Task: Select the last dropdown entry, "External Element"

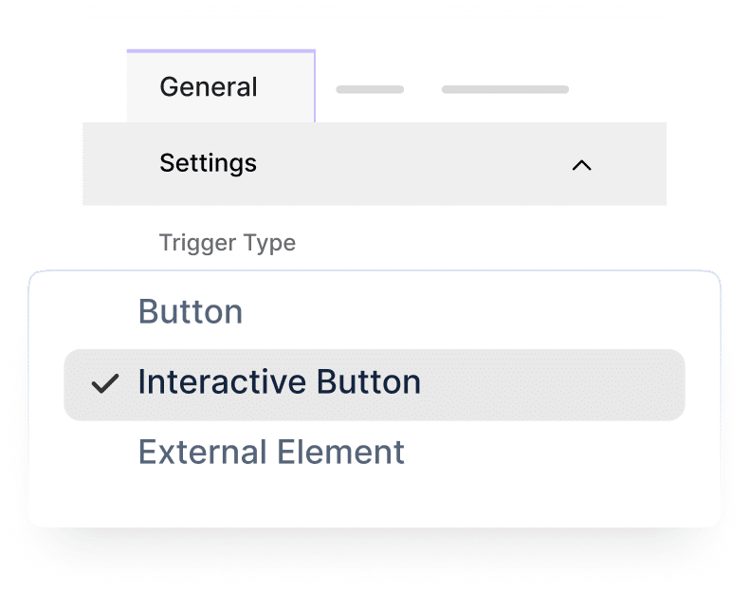Action: (x=271, y=452)
